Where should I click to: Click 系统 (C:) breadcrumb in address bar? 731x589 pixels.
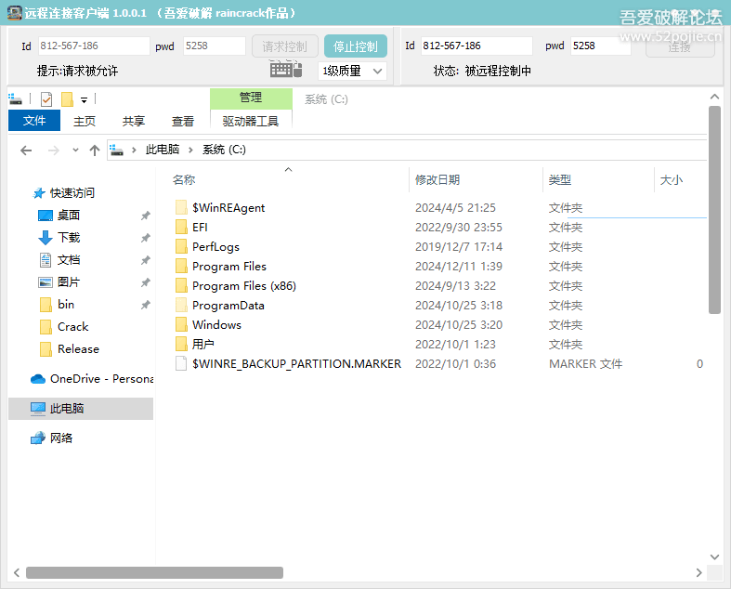pyautogui.click(x=224, y=150)
